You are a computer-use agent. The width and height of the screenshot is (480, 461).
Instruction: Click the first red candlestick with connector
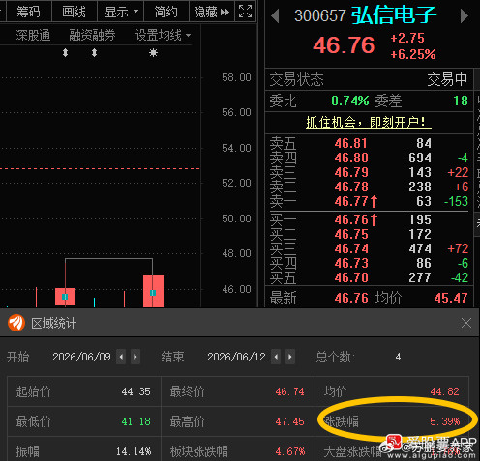65,297
